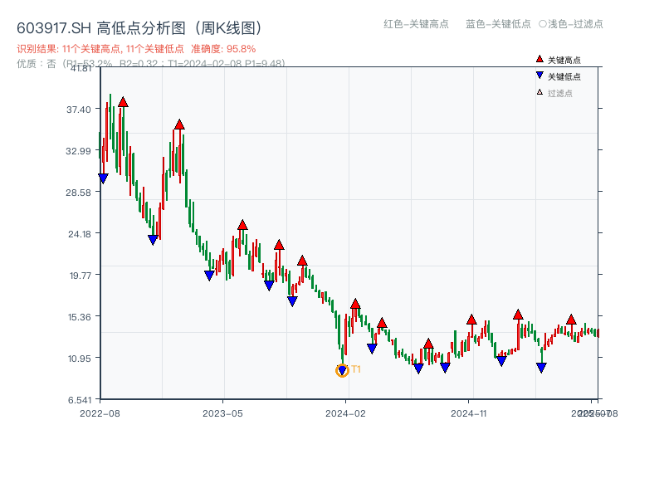Viewport: 664px width, 498px height.
Task: Click the chart title 603917.SH 高低点分析图
Action: 140,28
